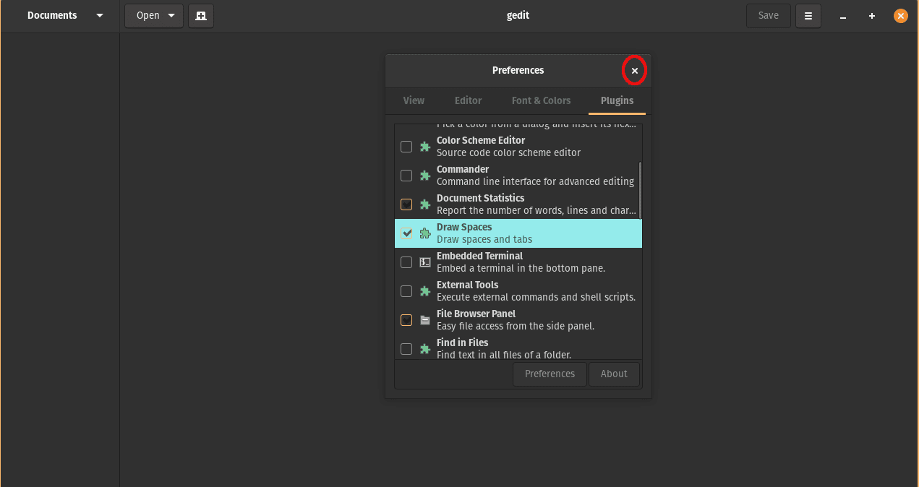
Task: Switch to the Font & Colors tab
Action: (x=541, y=101)
